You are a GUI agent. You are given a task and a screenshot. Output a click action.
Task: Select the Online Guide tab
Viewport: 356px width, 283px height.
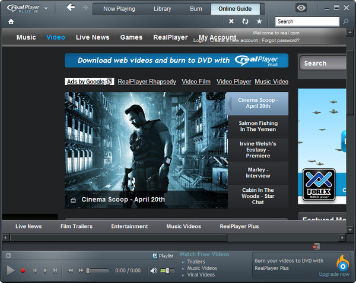pyautogui.click(x=235, y=9)
